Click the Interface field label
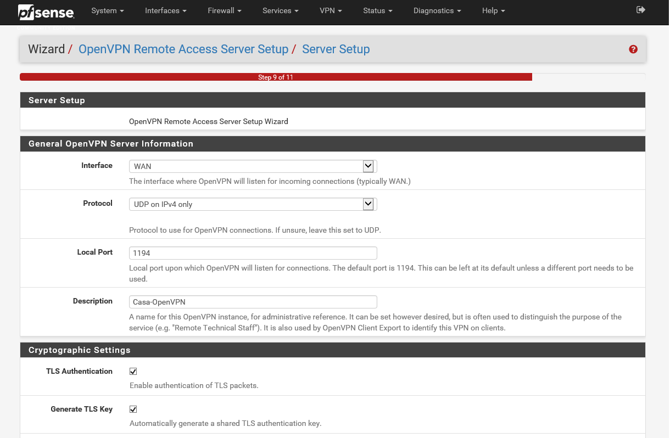 point(97,165)
